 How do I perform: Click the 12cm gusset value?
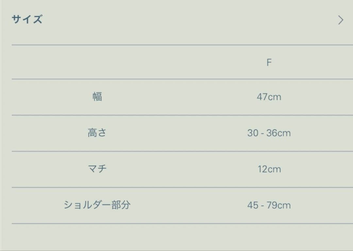tap(269, 169)
